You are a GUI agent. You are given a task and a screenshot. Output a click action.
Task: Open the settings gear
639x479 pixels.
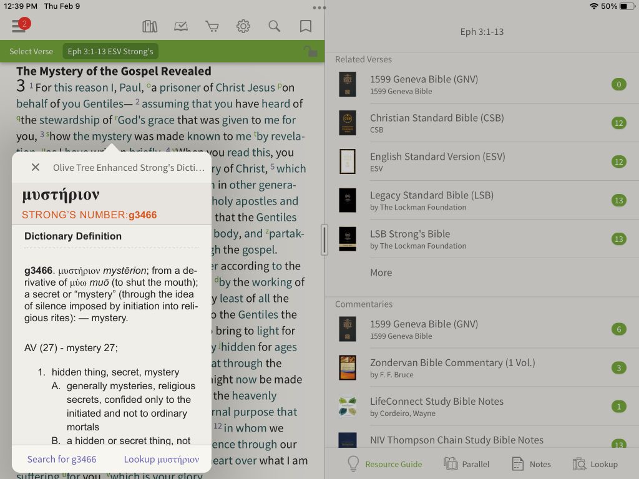coord(243,26)
